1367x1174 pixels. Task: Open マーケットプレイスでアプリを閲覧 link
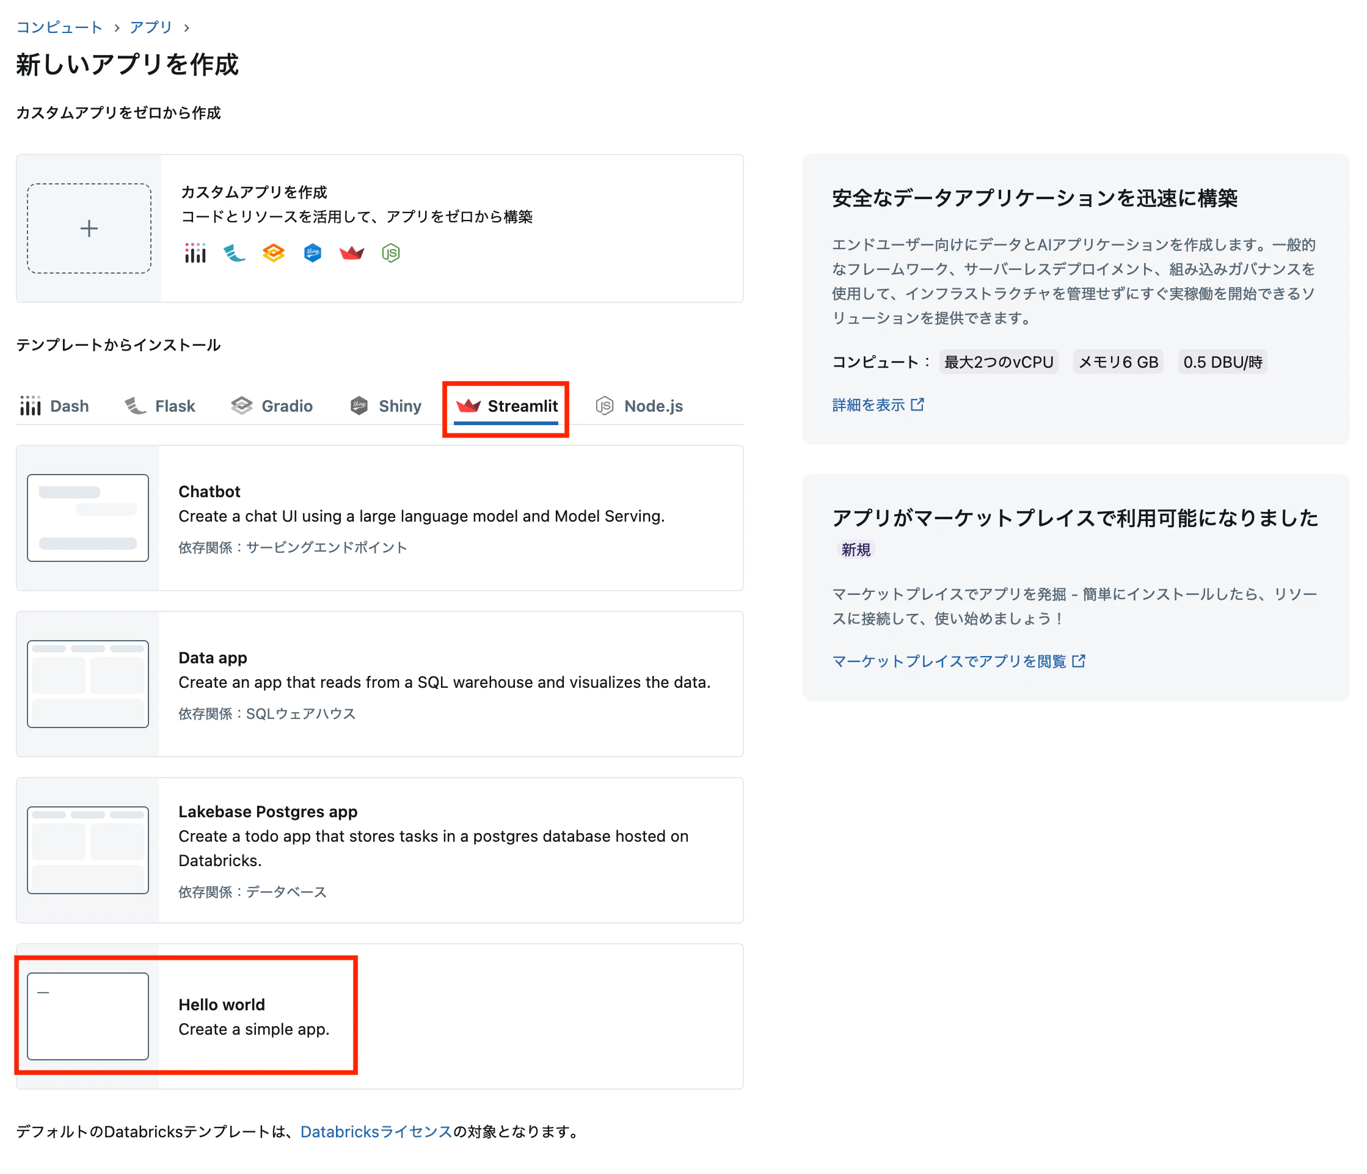[x=958, y=662]
